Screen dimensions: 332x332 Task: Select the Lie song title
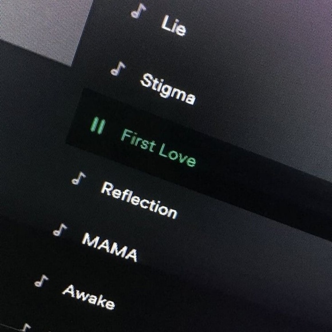point(173,25)
